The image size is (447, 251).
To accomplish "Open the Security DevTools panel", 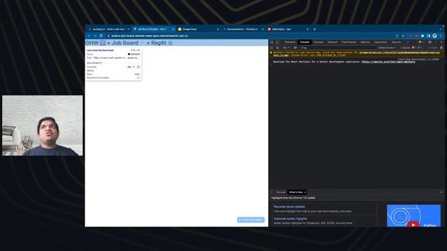I will click(x=396, y=42).
